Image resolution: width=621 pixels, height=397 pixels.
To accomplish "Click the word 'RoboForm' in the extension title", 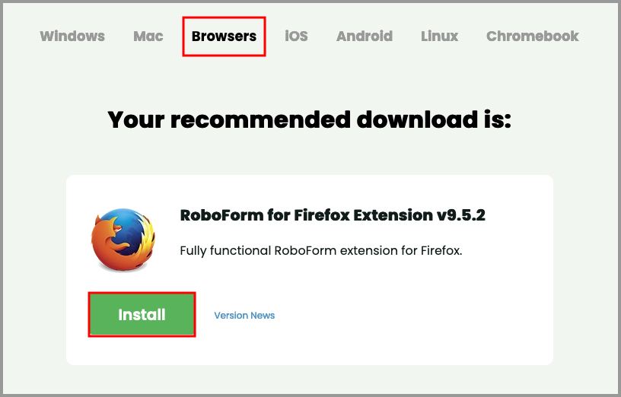I will coord(216,216).
